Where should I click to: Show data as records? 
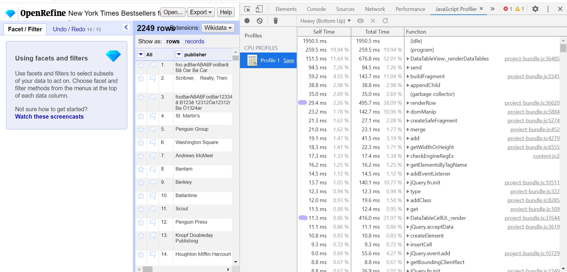pos(194,41)
